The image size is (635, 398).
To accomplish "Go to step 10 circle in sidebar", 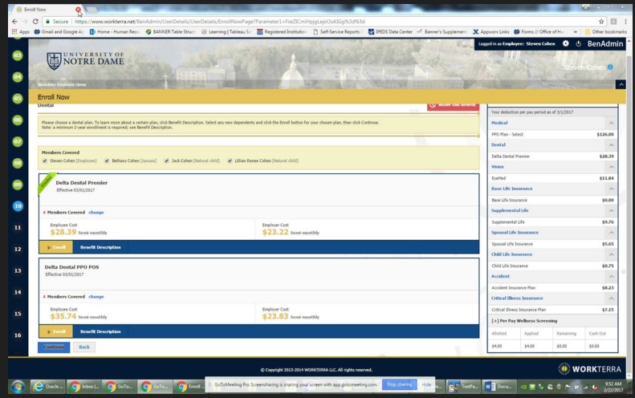I will pos(17,205).
